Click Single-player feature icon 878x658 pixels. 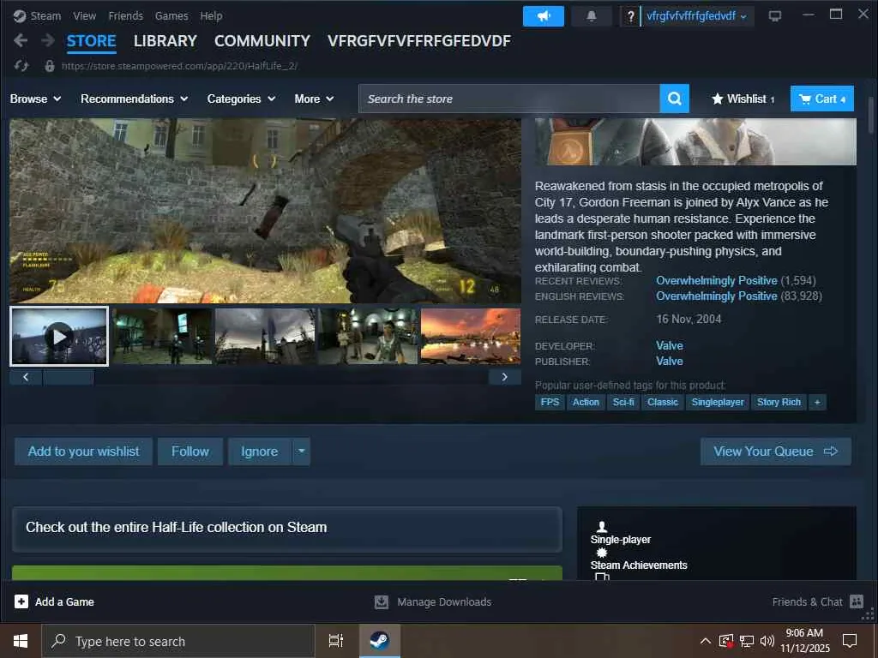[x=601, y=527]
